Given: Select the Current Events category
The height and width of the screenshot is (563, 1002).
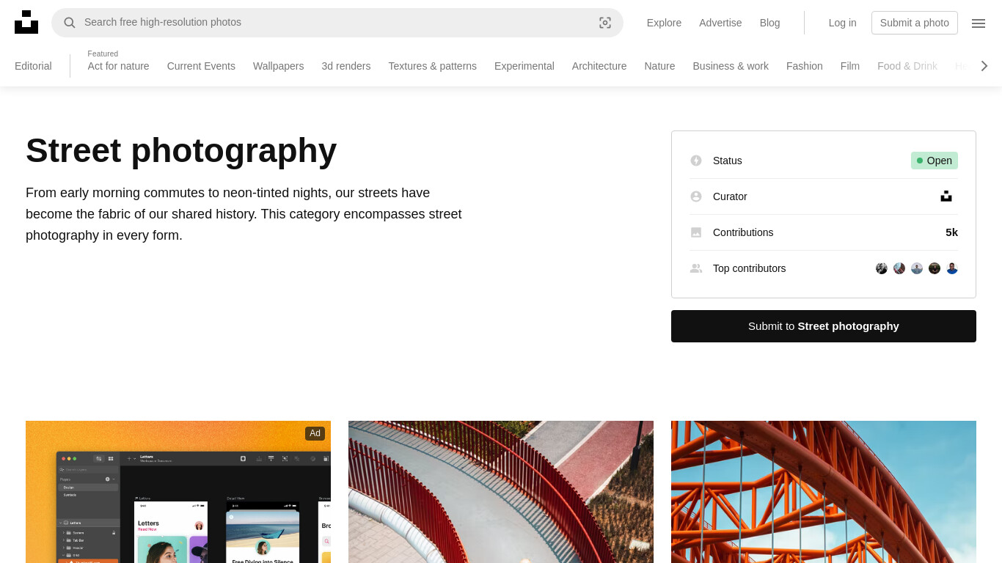Looking at the screenshot, I should [201, 66].
